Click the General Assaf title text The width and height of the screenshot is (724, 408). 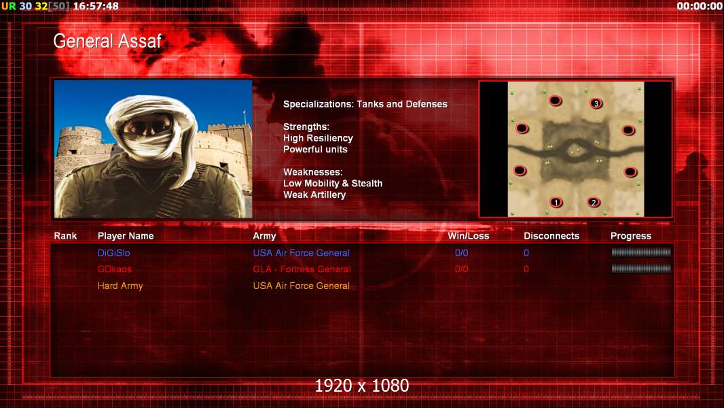coord(107,41)
